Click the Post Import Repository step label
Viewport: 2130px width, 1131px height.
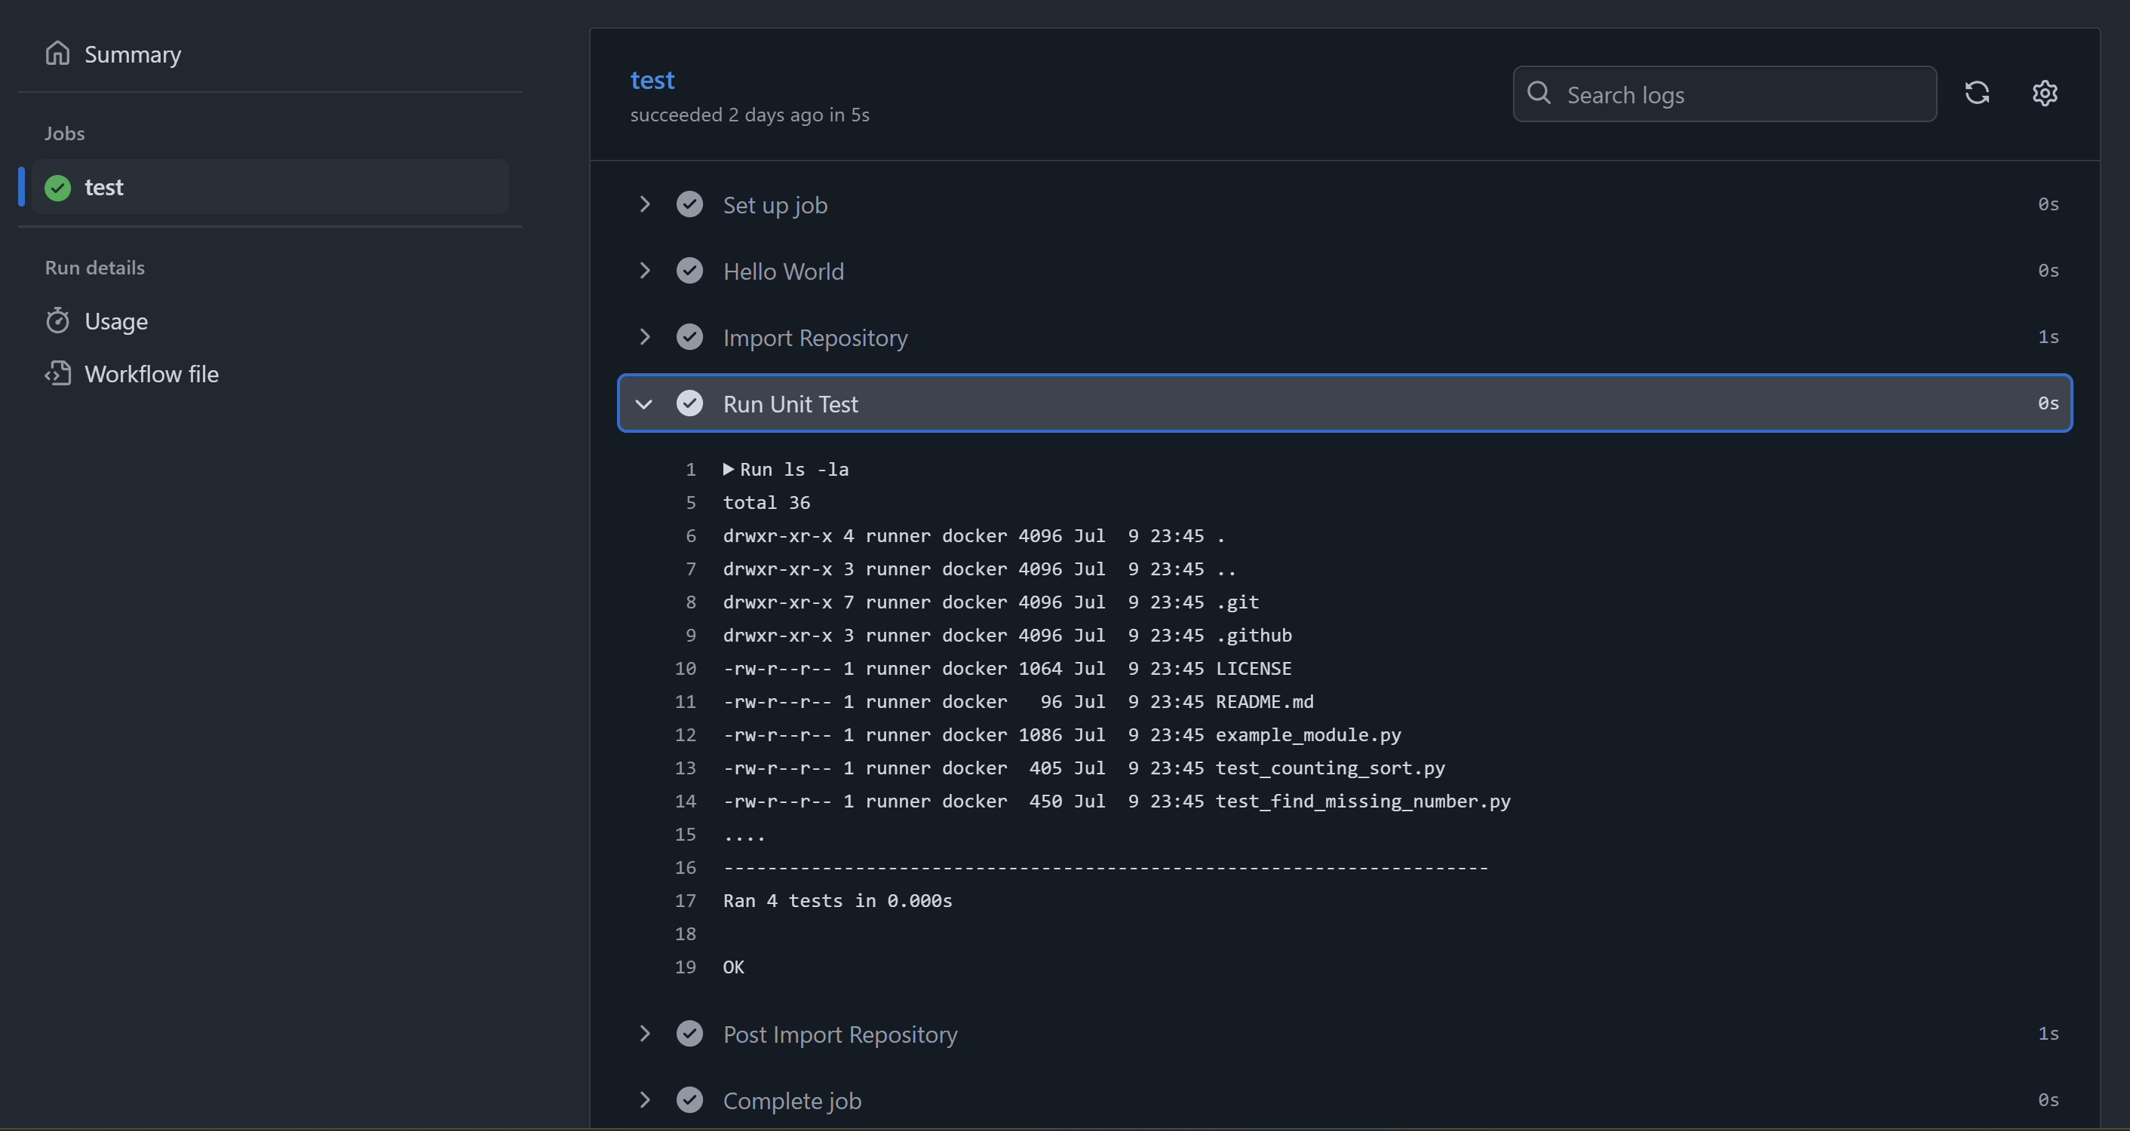(x=840, y=1035)
